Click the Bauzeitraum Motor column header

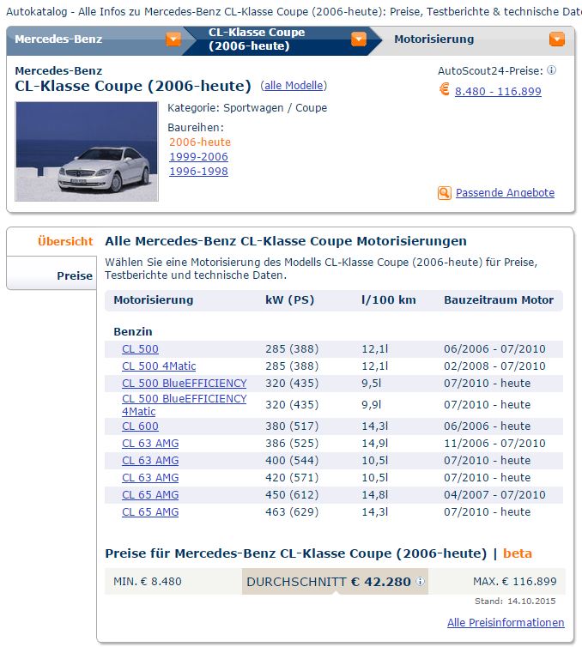pos(499,300)
